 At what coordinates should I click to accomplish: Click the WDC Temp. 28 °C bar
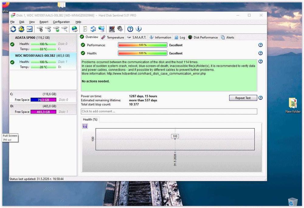pos(43,67)
